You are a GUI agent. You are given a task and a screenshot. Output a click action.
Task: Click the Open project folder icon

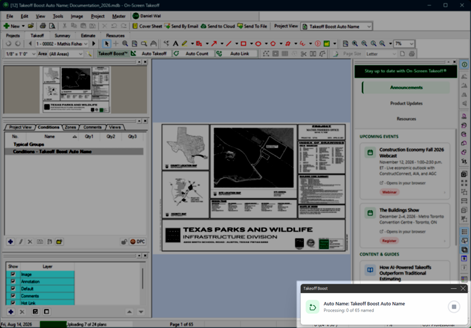click(x=31, y=26)
